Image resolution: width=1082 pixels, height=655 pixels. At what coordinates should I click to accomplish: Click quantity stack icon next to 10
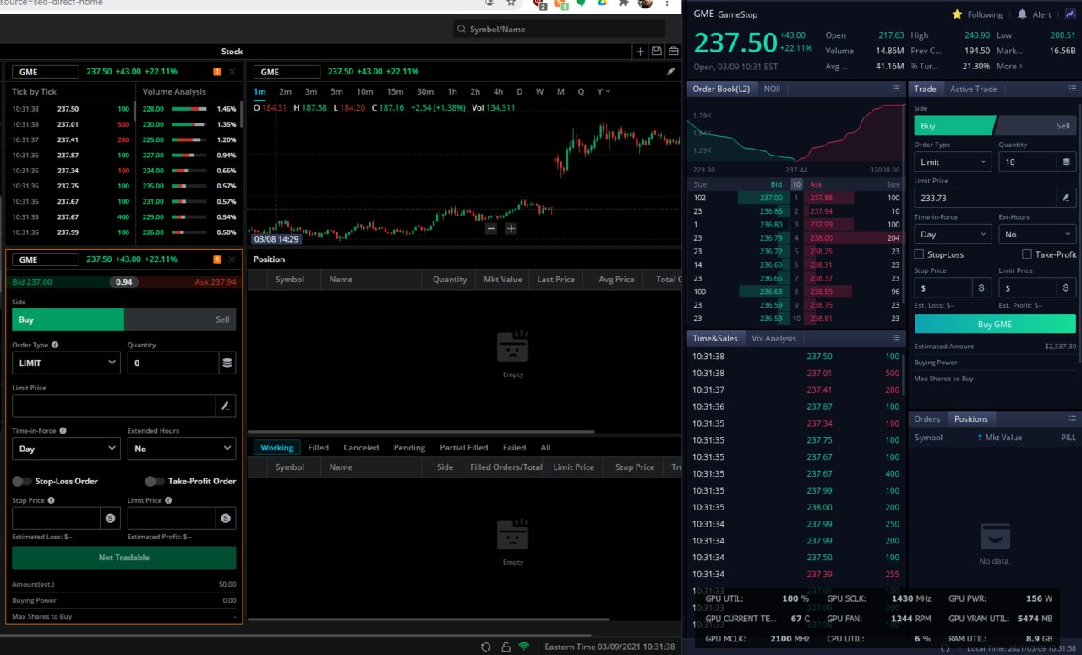click(1067, 161)
